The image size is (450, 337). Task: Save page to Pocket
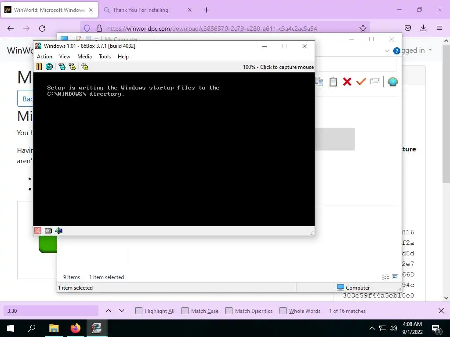pyautogui.click(x=407, y=28)
